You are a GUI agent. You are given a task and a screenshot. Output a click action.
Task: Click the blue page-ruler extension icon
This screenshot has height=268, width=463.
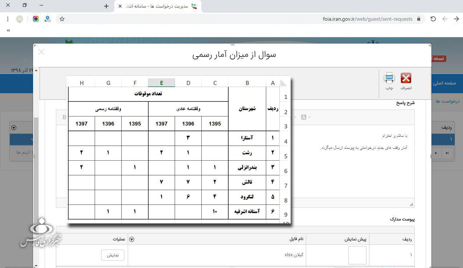point(48,19)
